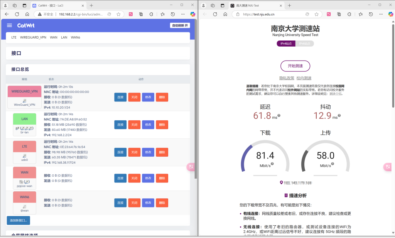Viewport: 395px width, 238px height.
Task: Click connect button for WAN row
Action: tap(120, 178)
